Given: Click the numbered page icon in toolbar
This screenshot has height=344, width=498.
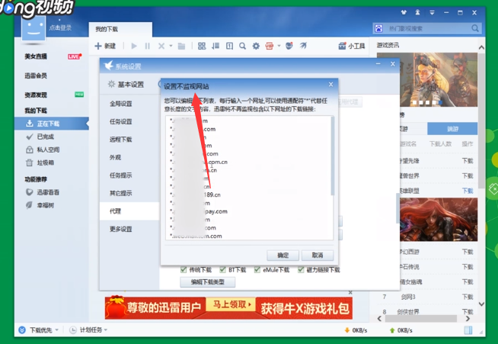Looking at the screenshot, I should 229,46.
